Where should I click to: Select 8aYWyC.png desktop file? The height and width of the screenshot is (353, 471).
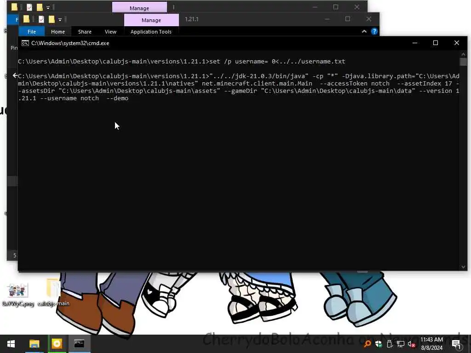click(18, 295)
